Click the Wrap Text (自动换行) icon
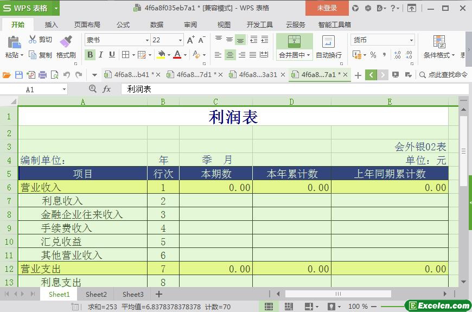This screenshot has width=472, height=312. [x=328, y=42]
